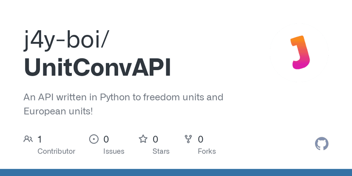
Task: Click the word "Python" in the description
Action: tap(115, 97)
